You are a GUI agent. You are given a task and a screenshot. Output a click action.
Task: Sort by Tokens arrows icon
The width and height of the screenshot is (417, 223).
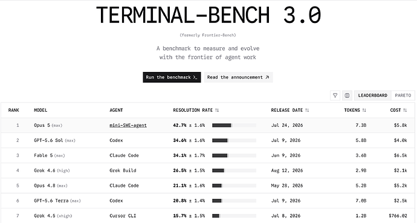click(364, 110)
